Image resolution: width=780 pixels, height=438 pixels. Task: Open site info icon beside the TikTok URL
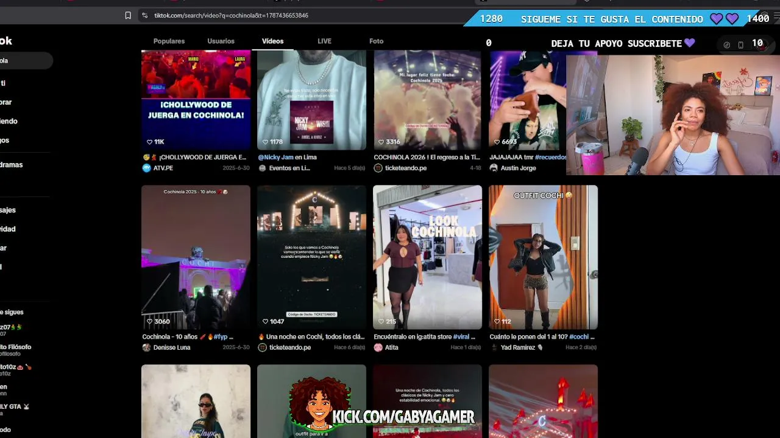tap(144, 15)
